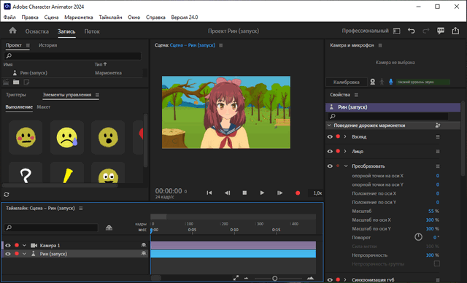467x283 pixels.
Task: Adjust the timeline zoom slider handle
Action: pos(274,278)
